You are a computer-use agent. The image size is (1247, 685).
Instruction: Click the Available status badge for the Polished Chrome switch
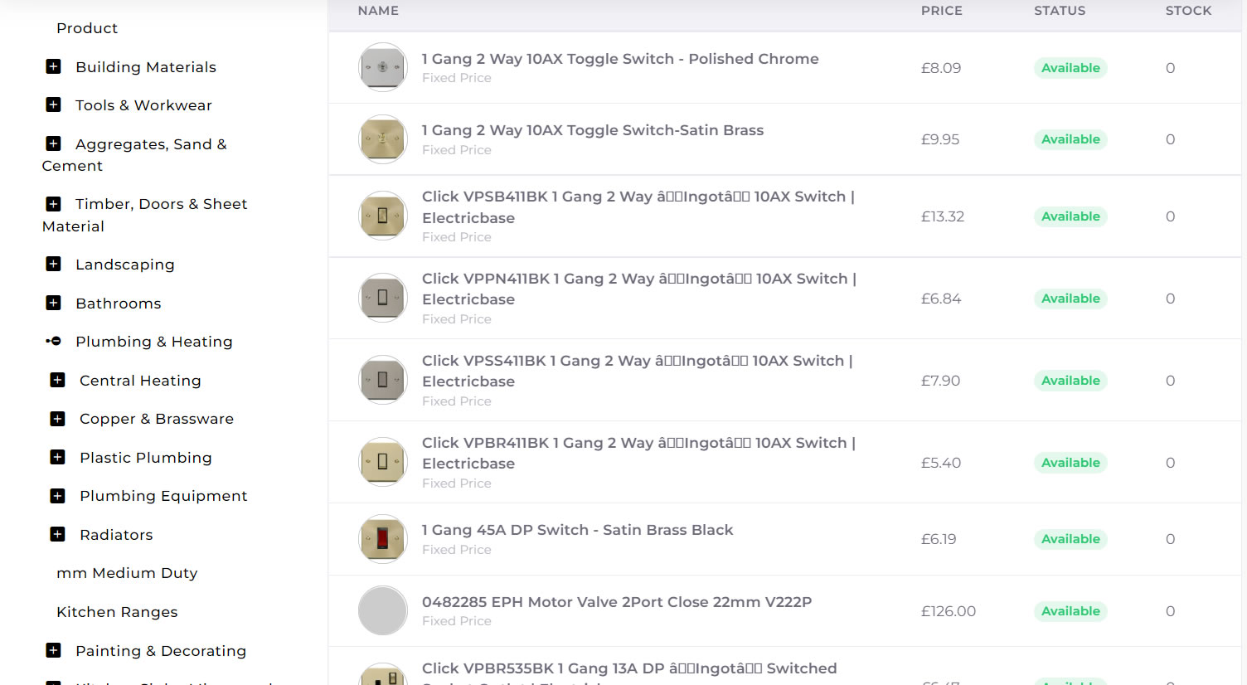(x=1070, y=67)
